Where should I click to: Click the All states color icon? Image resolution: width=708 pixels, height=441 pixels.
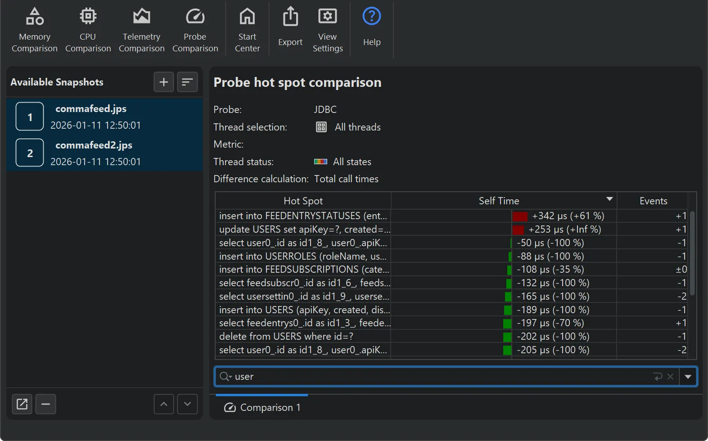320,162
